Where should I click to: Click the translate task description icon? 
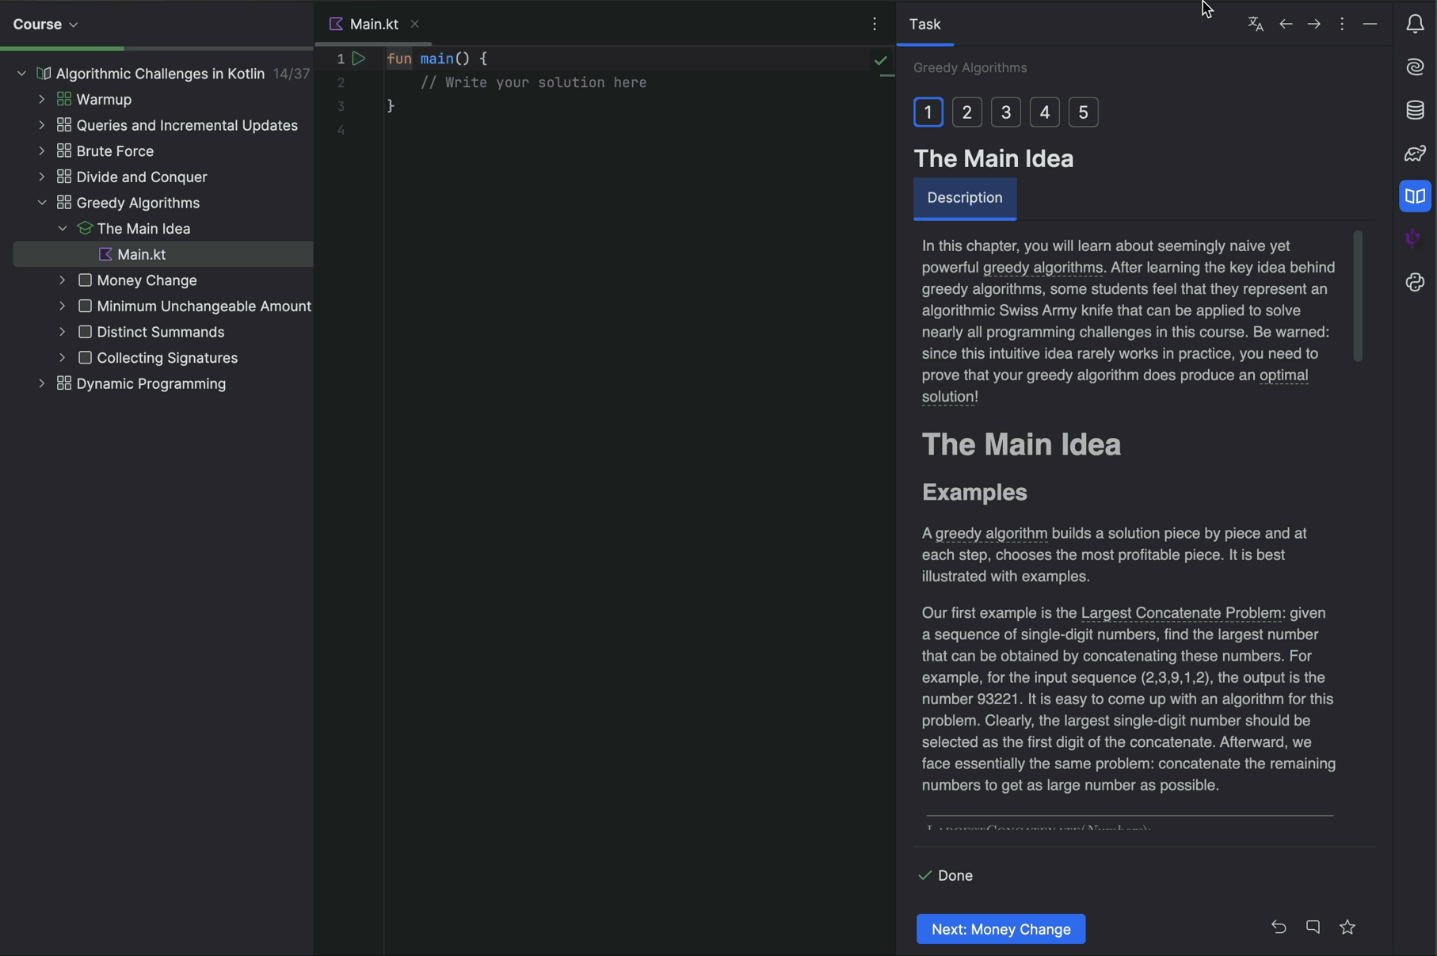pos(1255,25)
